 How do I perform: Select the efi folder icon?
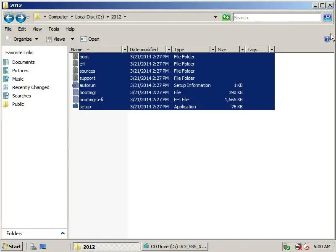pyautogui.click(x=76, y=63)
